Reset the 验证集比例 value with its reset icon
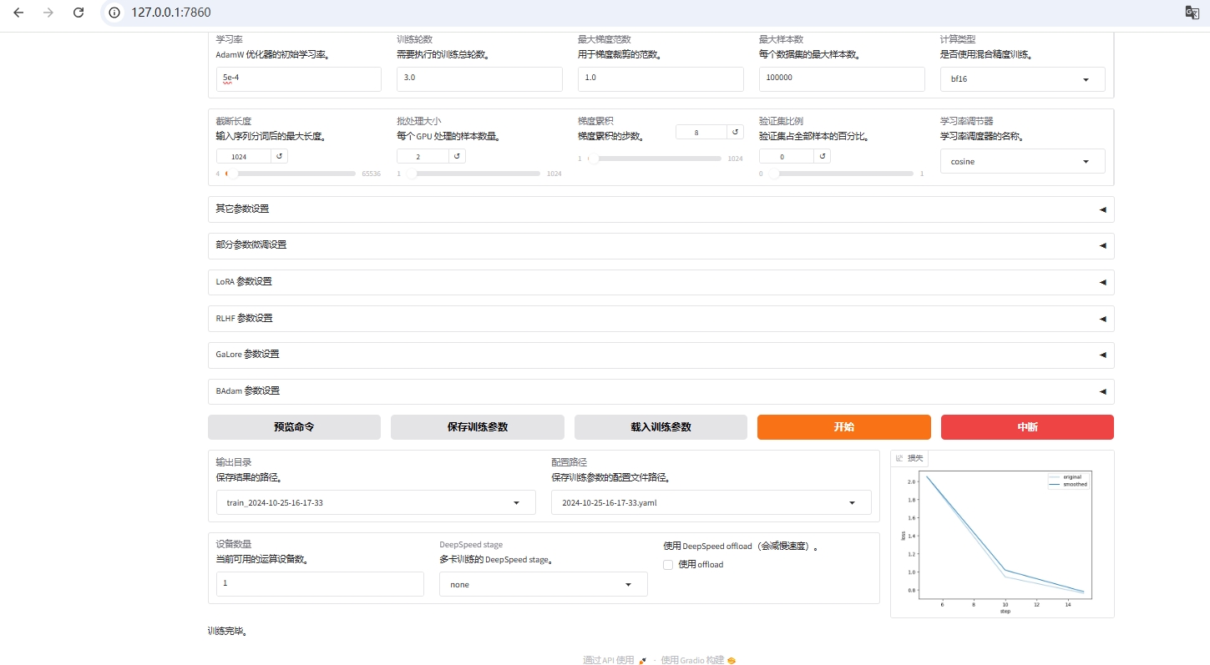Image resolution: width=1210 pixels, height=665 pixels. (x=822, y=156)
